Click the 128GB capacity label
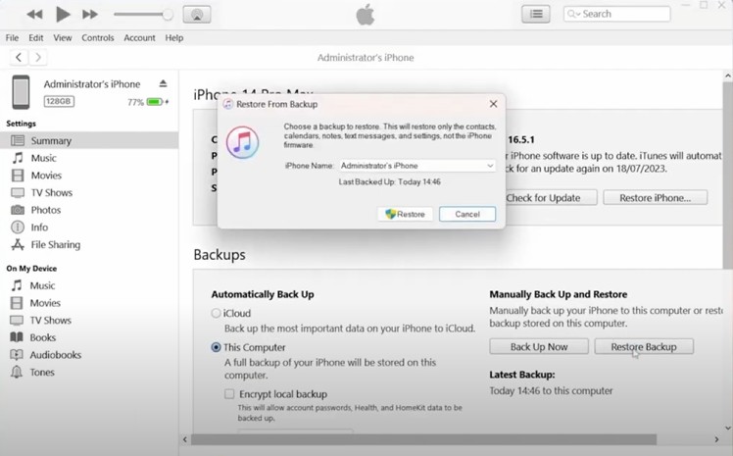 tap(59, 101)
